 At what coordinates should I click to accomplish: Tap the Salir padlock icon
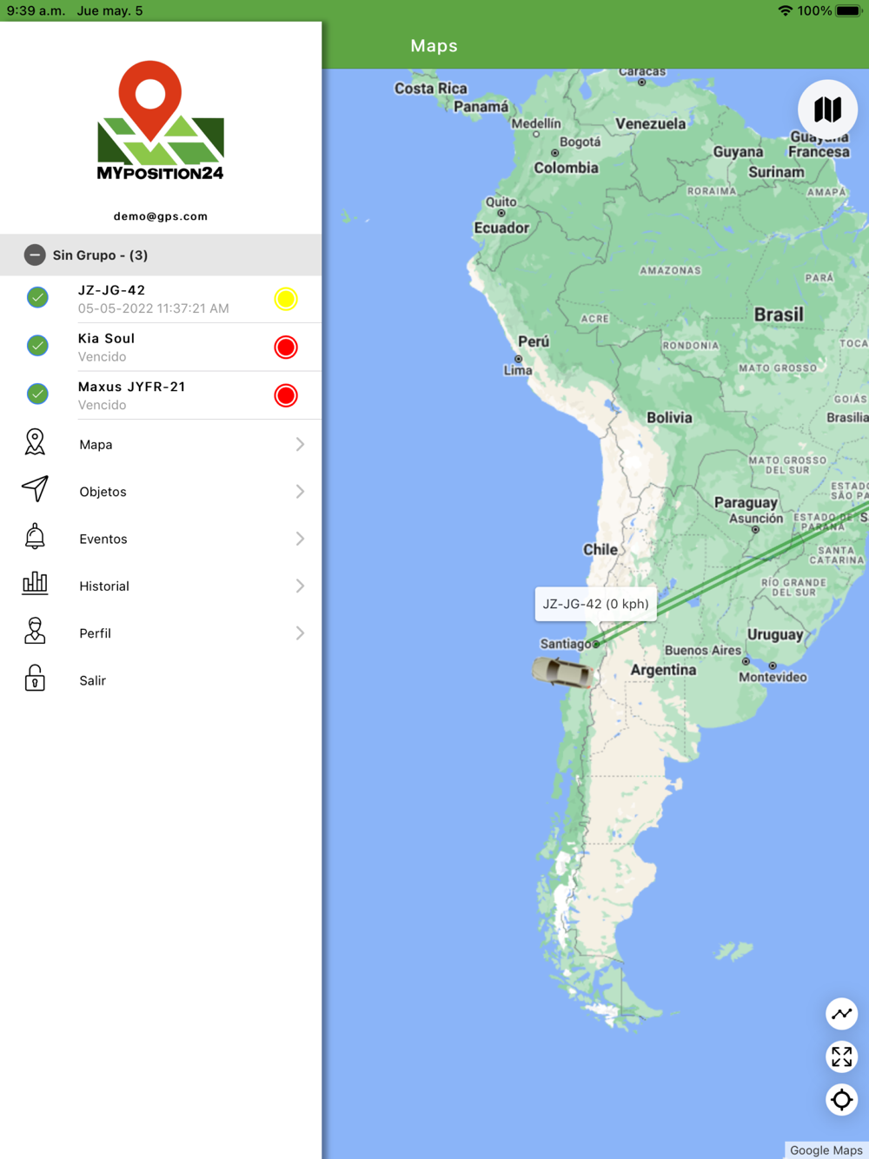[35, 678]
